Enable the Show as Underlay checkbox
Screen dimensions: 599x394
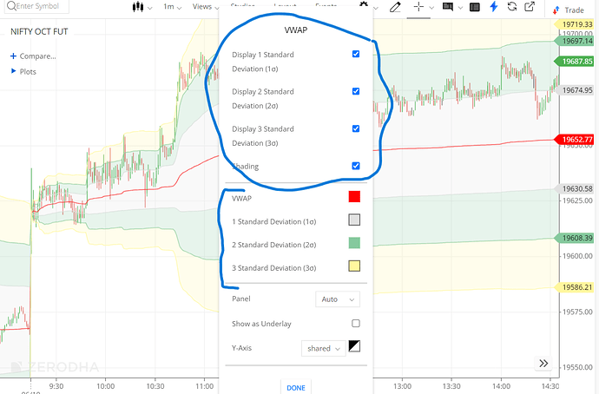[355, 324]
